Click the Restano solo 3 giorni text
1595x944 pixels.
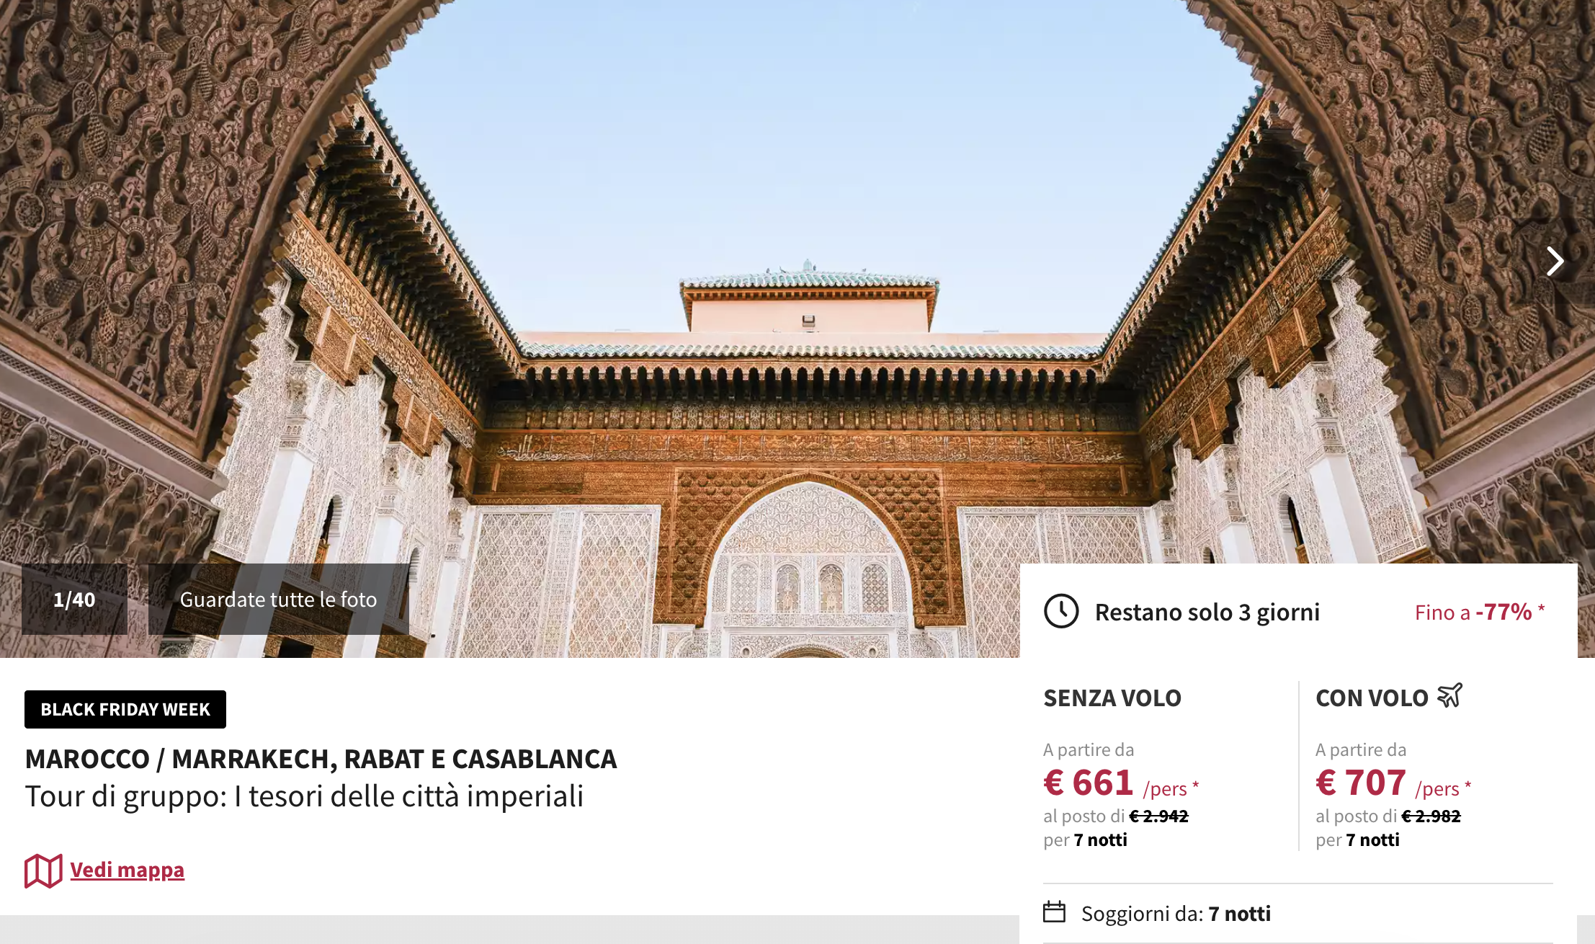[1207, 612]
